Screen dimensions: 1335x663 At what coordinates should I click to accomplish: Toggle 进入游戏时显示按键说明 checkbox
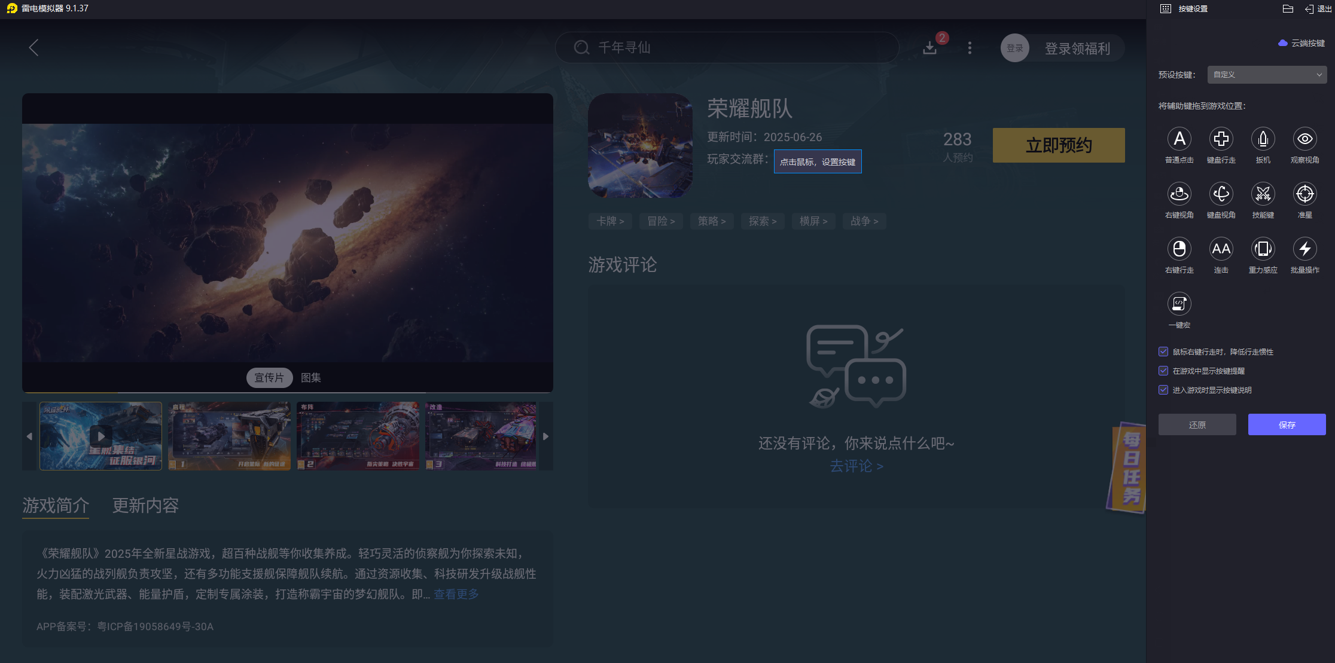(x=1163, y=390)
